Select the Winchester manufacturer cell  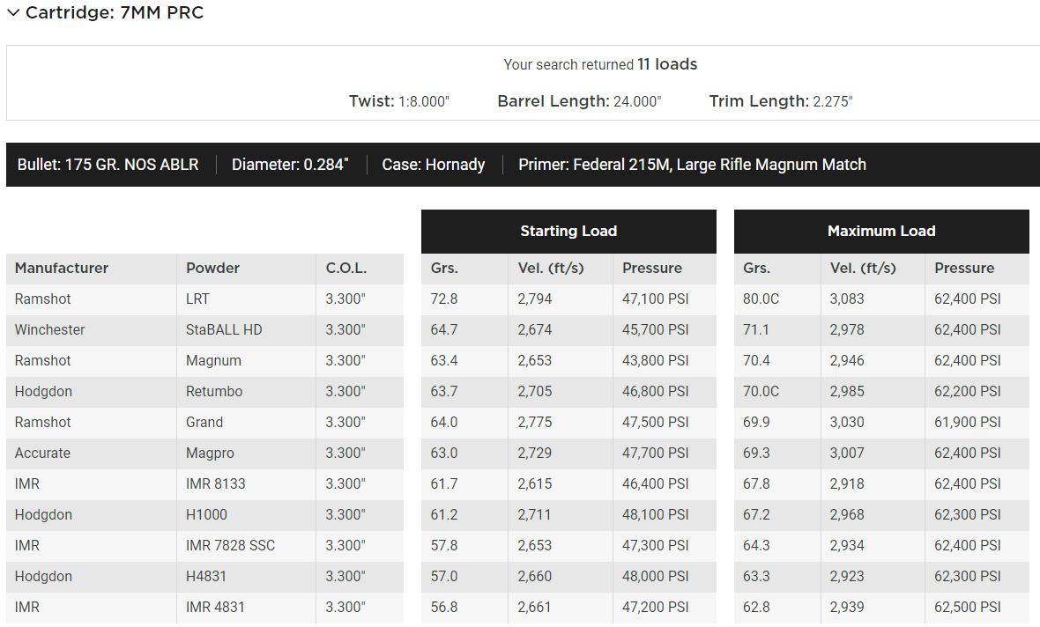click(92, 330)
